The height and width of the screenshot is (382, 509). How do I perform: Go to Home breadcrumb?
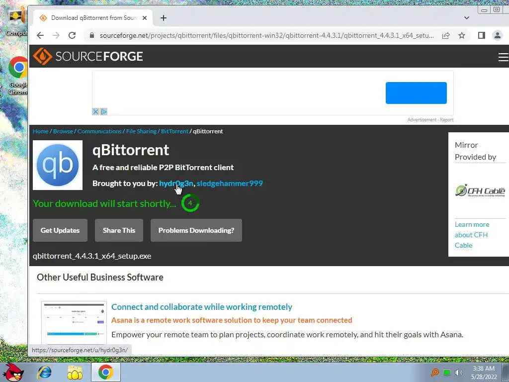pyautogui.click(x=41, y=131)
